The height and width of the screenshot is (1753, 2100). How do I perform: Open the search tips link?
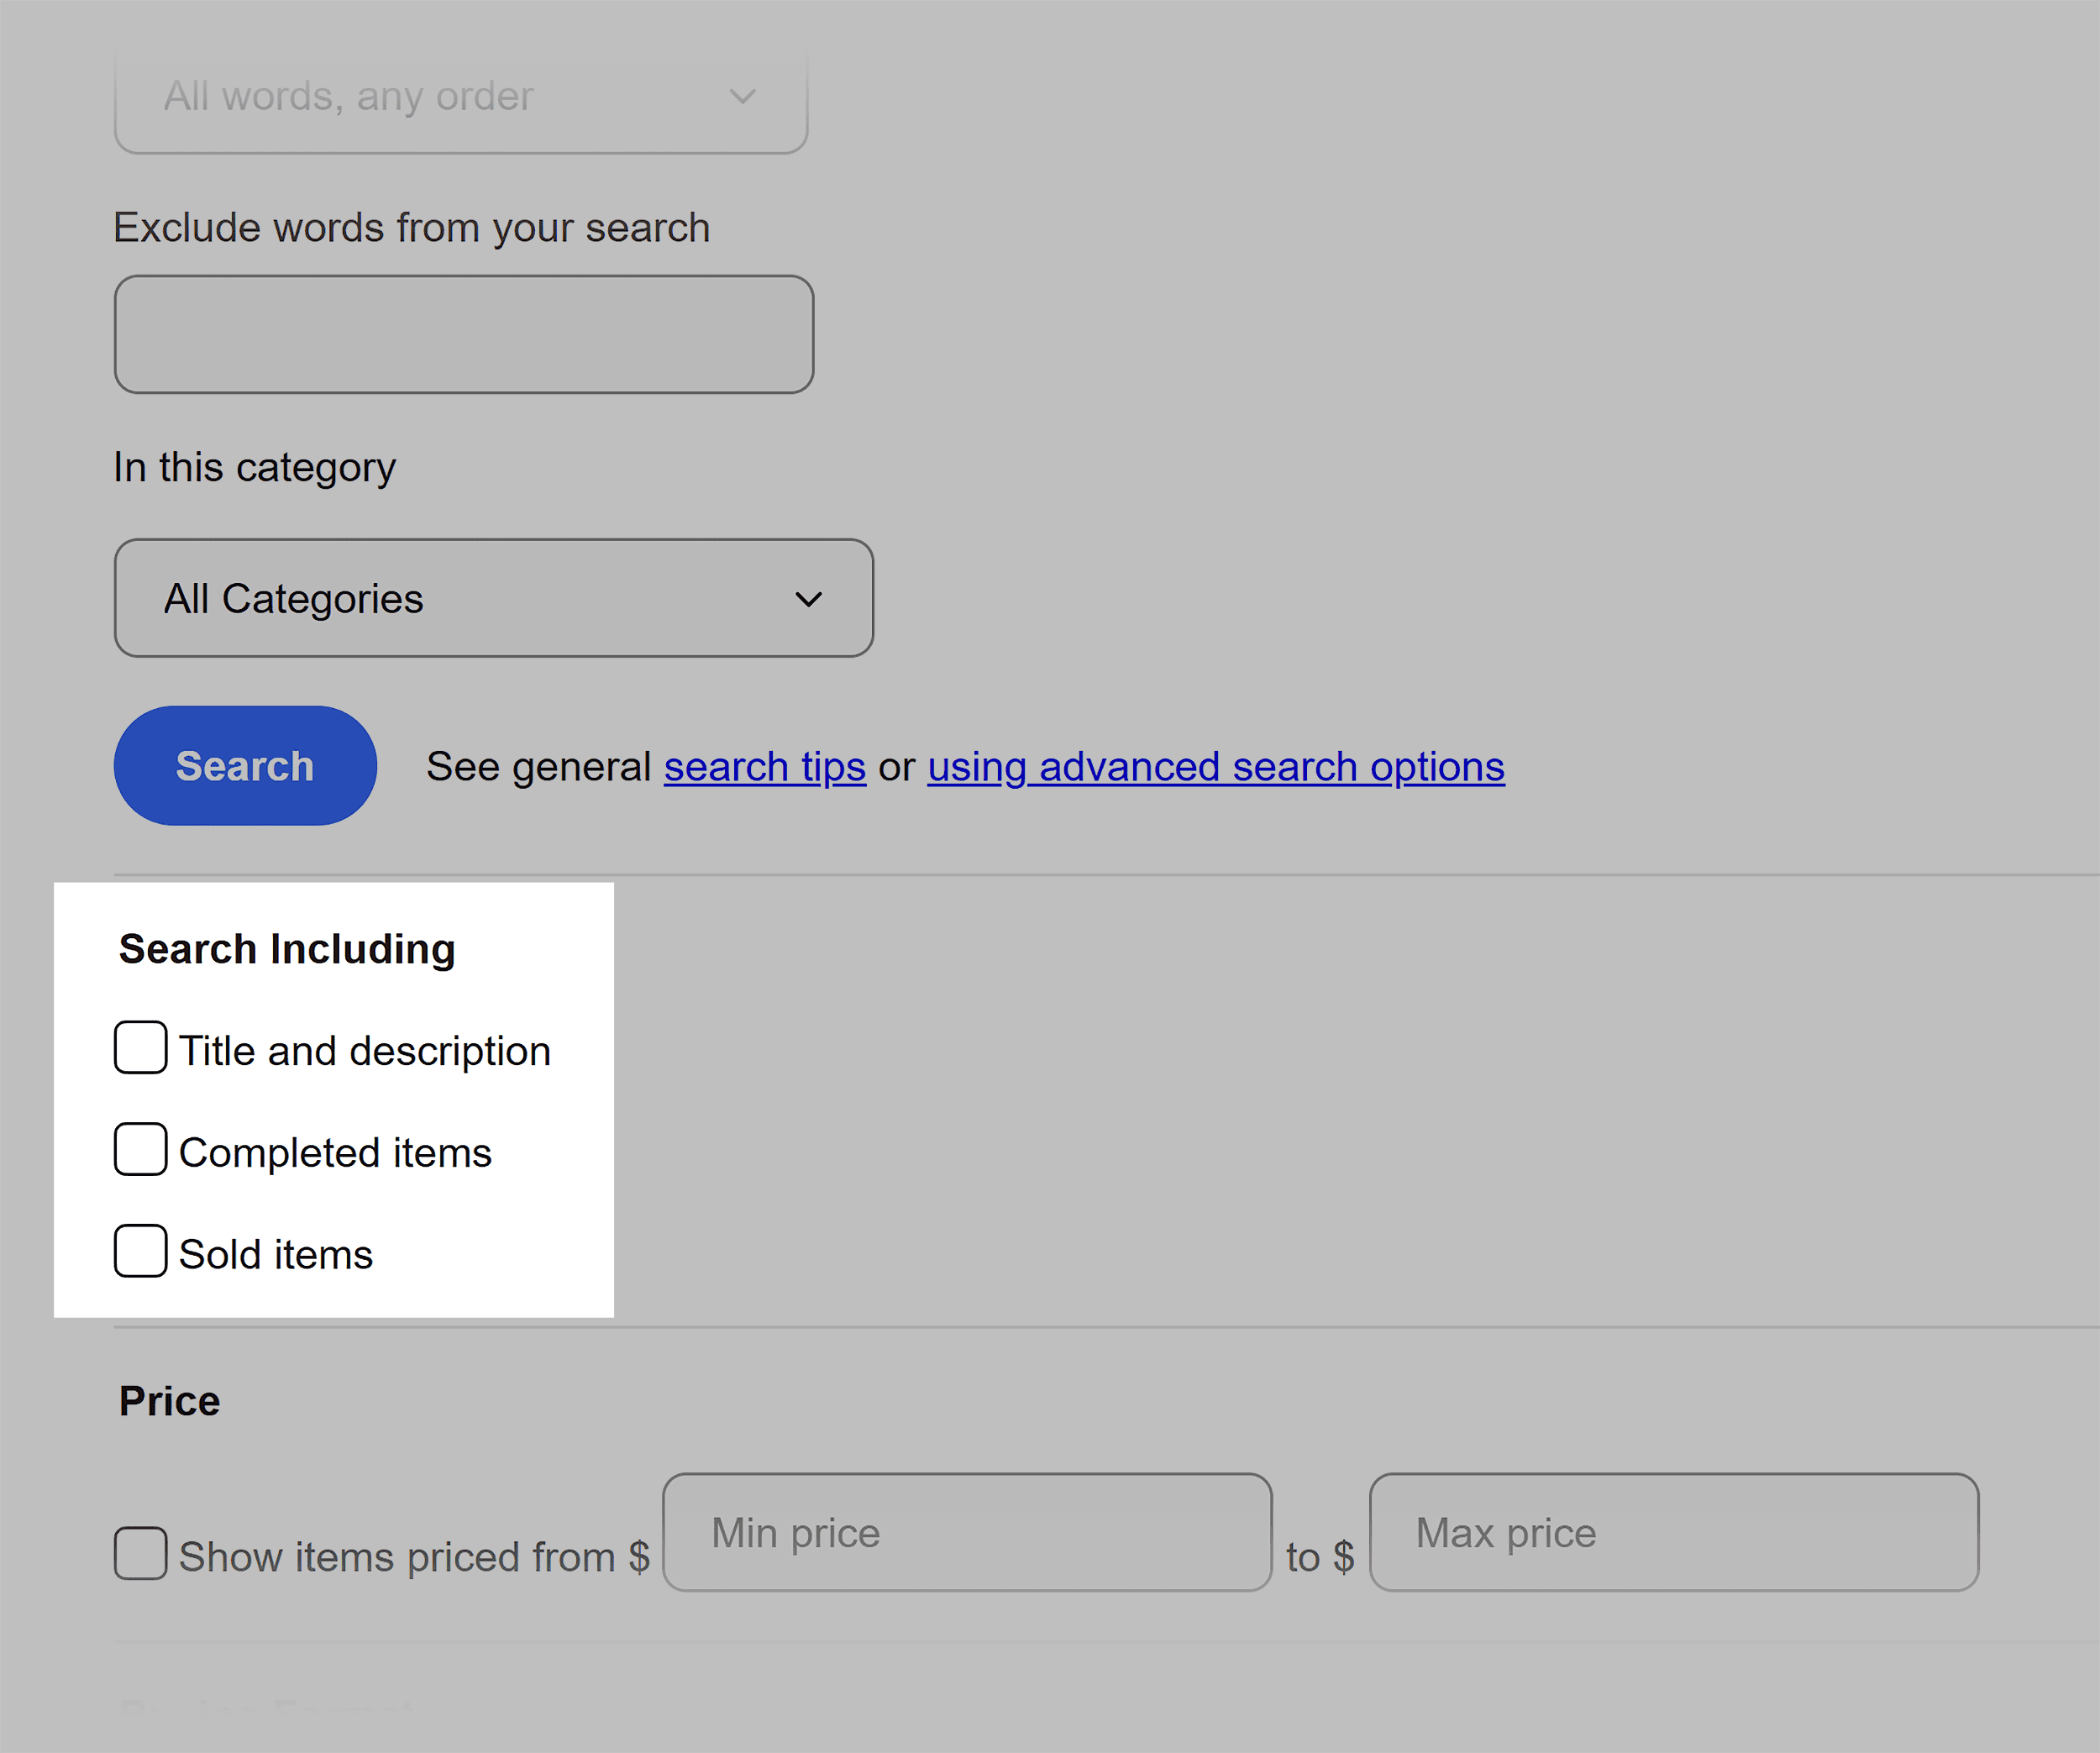(765, 767)
